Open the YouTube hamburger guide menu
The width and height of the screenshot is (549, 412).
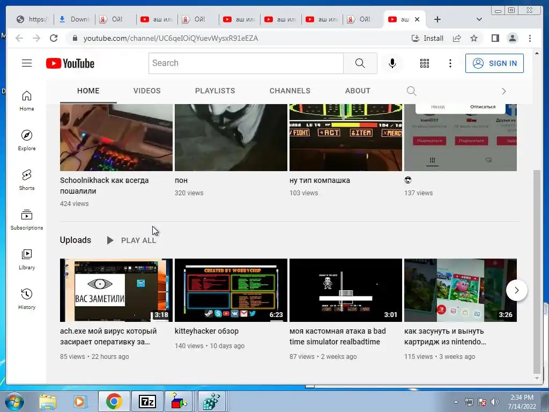[x=27, y=63]
